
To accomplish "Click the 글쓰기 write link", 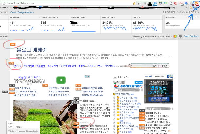I will pos(164,66).
